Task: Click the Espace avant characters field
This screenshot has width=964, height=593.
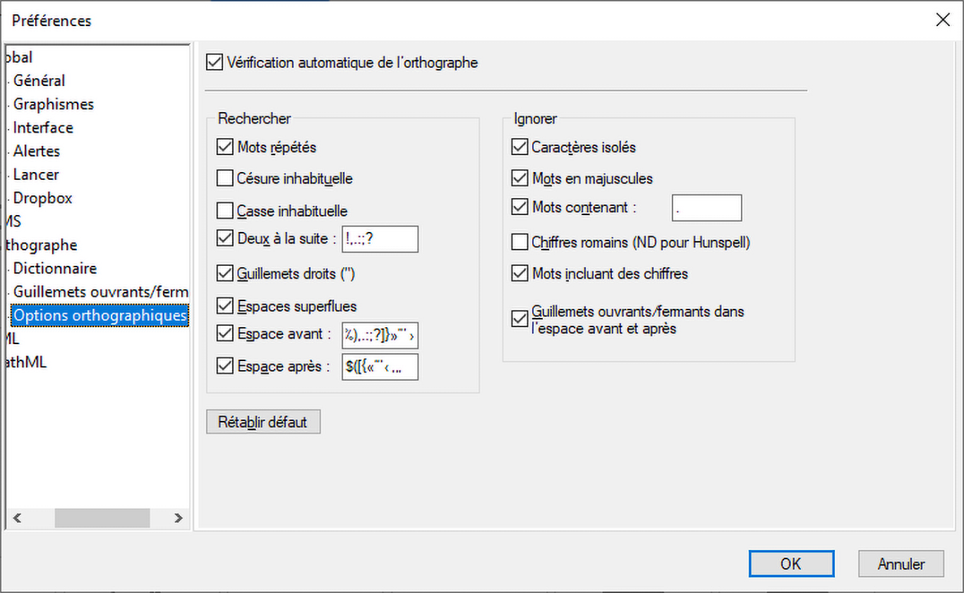Action: pos(380,336)
